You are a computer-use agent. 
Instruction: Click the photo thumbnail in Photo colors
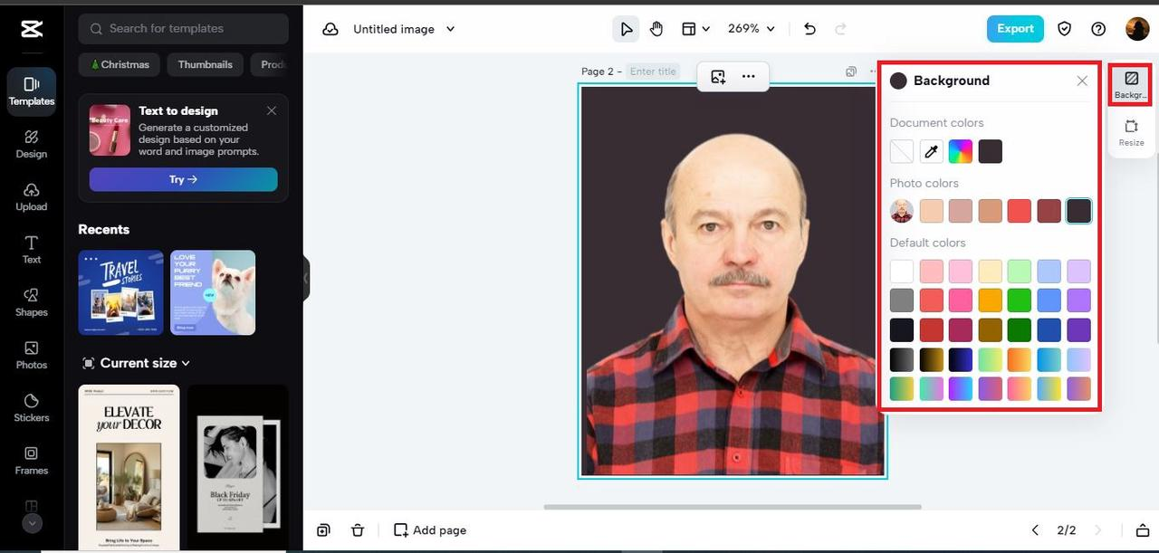[x=902, y=212]
